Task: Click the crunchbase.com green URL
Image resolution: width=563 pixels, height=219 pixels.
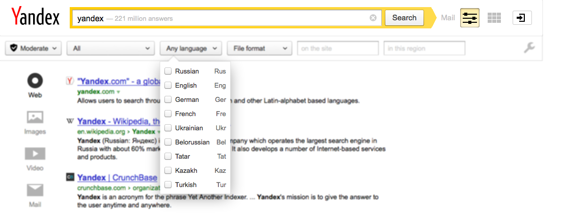Action: [103, 188]
